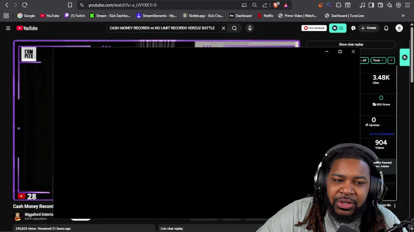Go to YouTube home via the logo
414x232 pixels.
27,28
